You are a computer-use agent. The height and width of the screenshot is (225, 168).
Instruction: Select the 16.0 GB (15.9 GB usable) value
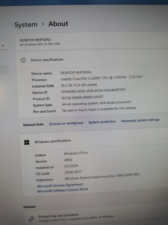point(79,85)
